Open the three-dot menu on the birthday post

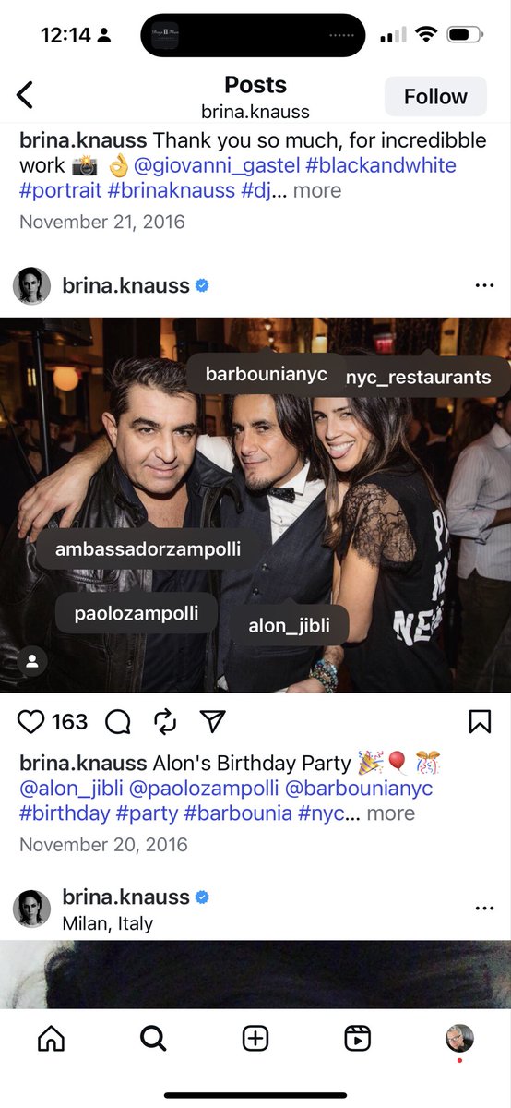484,286
